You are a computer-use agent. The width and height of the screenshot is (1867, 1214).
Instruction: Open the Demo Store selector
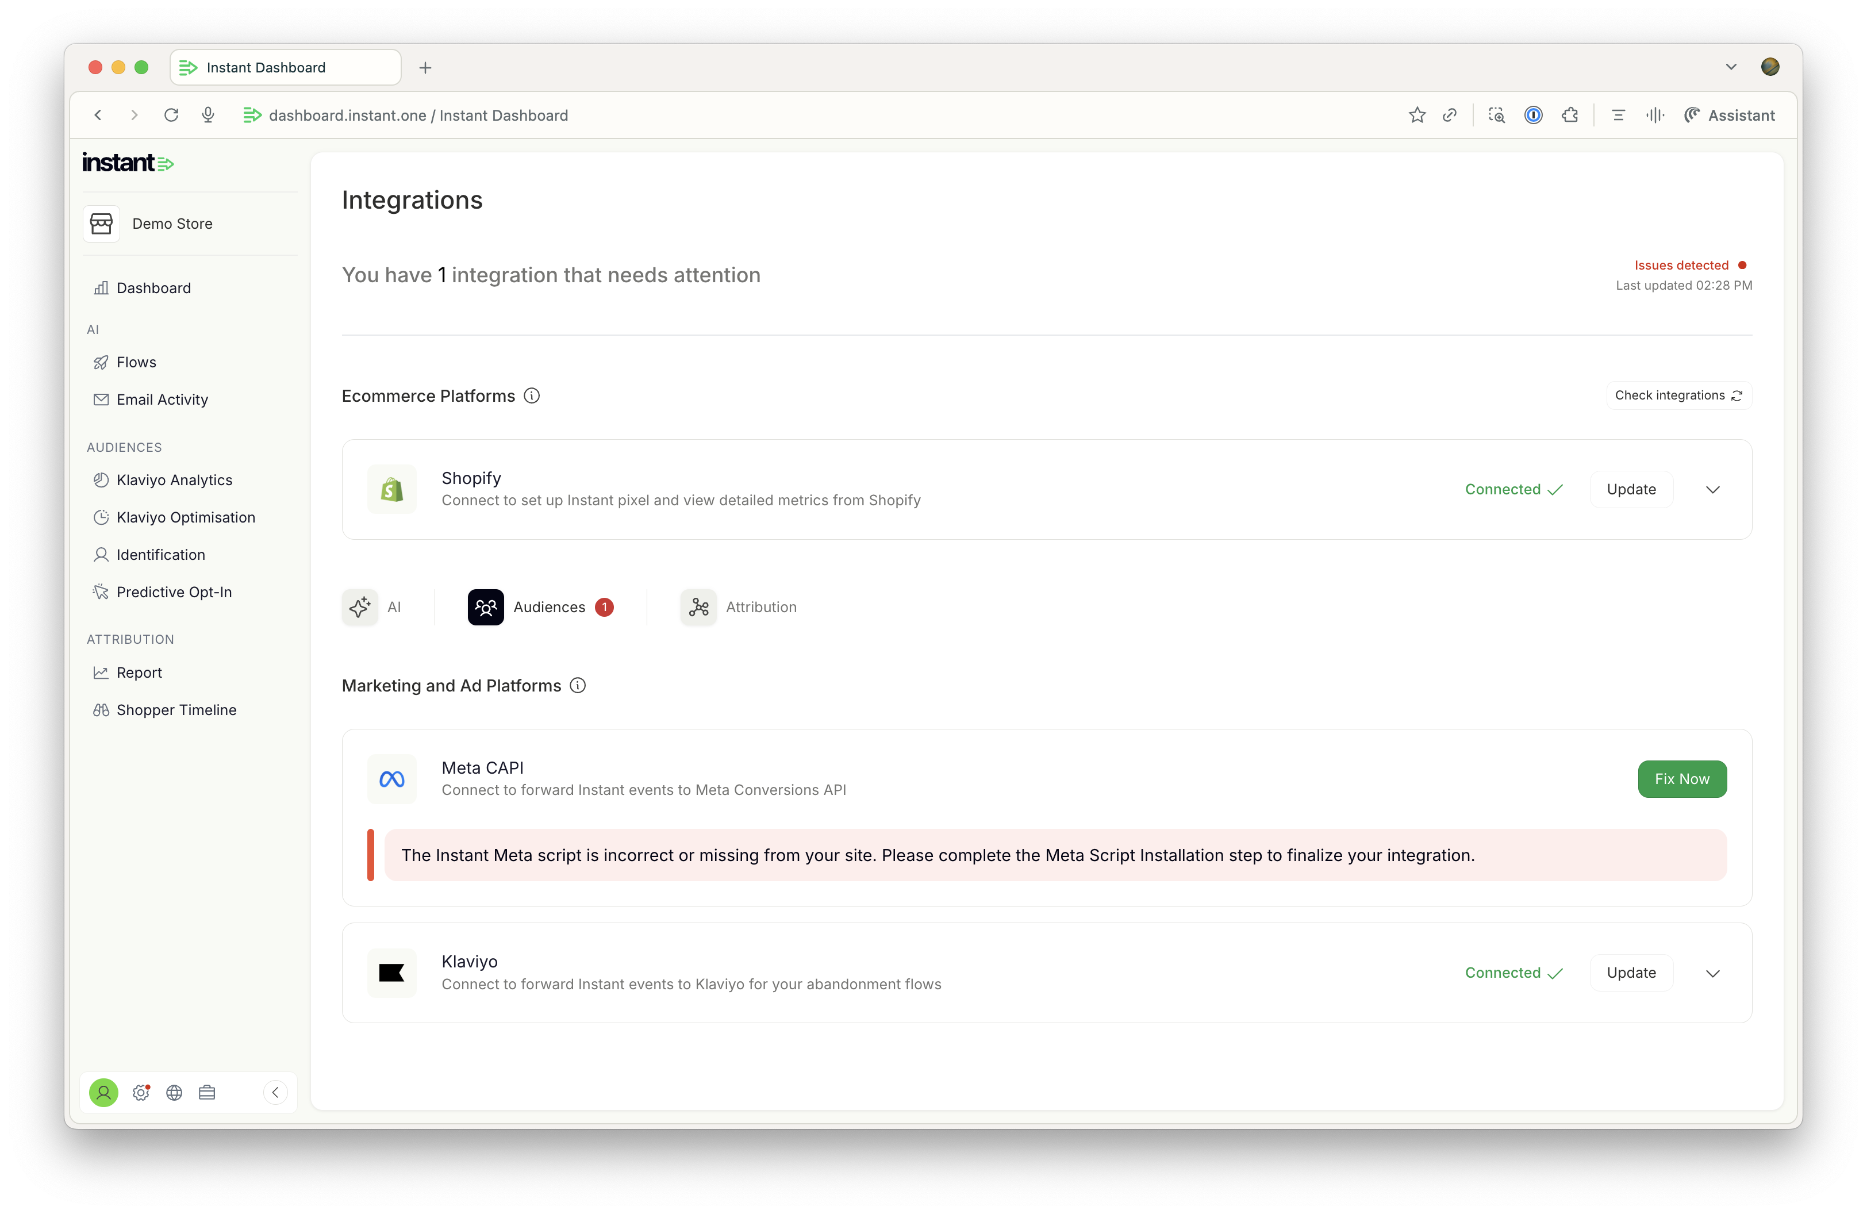pyautogui.click(x=190, y=224)
